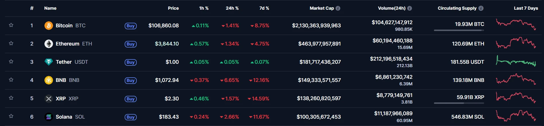Click the Volume(24h) info icon
The height and width of the screenshot is (126, 544).
coord(410,8)
